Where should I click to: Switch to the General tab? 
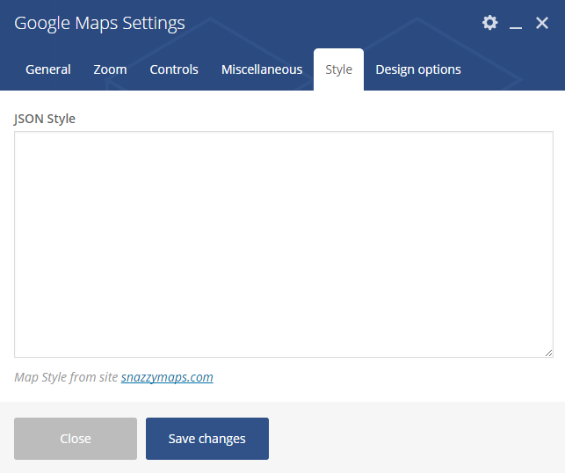pos(48,69)
